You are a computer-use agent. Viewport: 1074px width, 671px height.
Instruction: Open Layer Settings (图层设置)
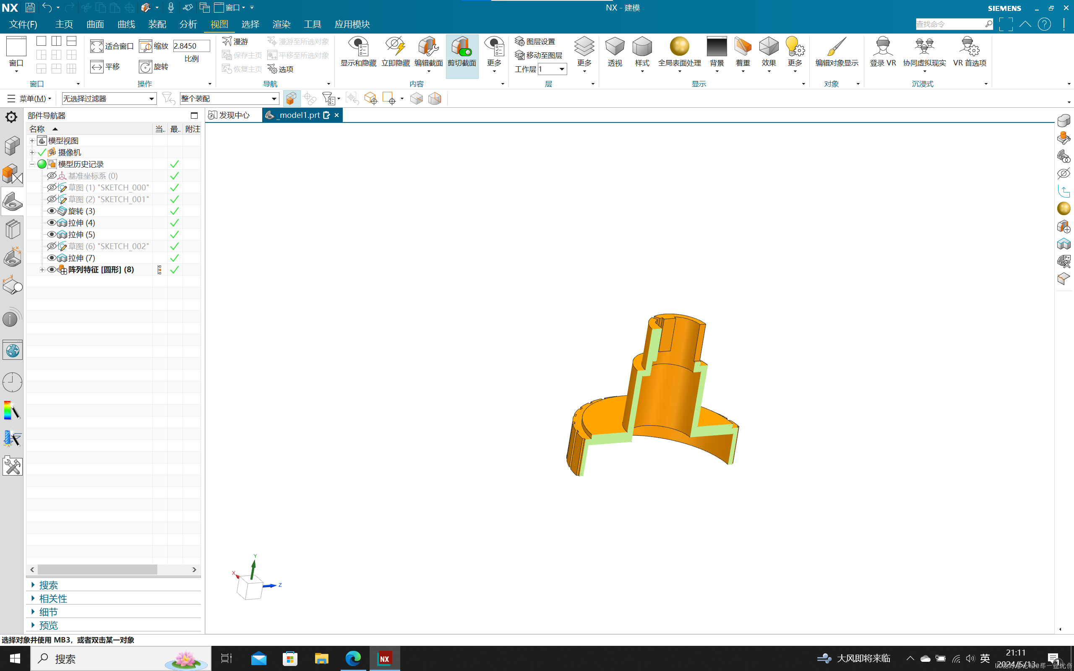click(x=535, y=41)
